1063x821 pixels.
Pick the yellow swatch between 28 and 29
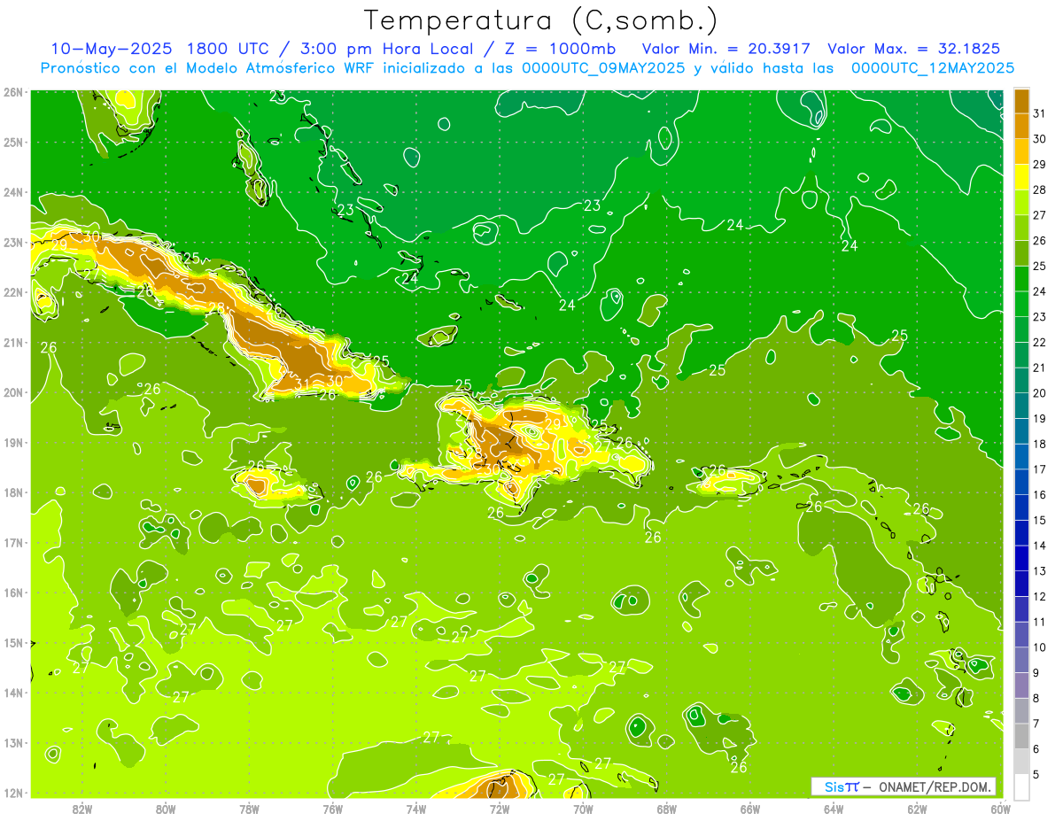click(1021, 177)
